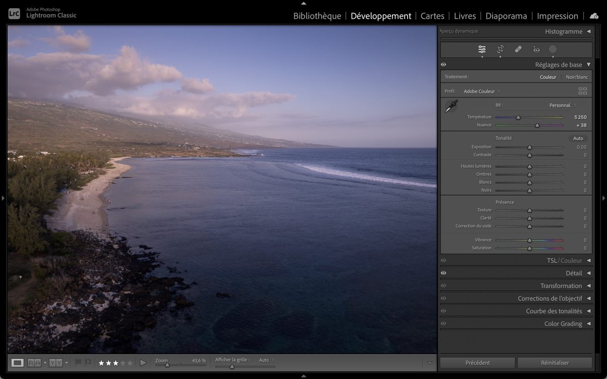
Task: Pick the white balance eyedropper
Action: [451, 106]
